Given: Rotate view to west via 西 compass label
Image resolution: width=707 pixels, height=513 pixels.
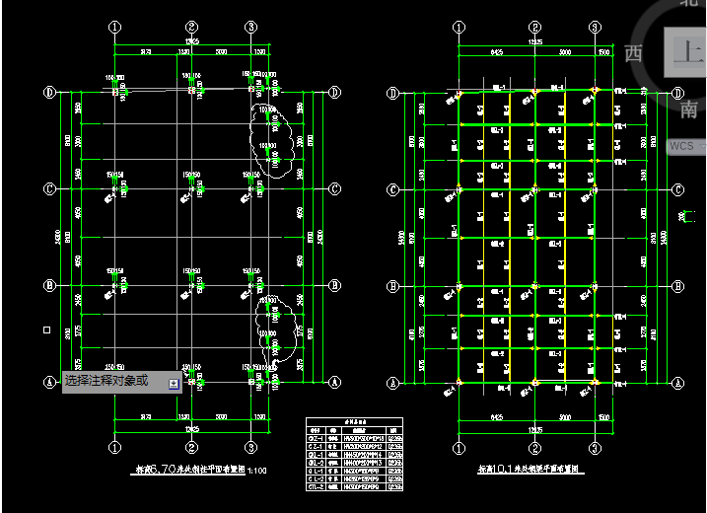Looking at the screenshot, I should (633, 53).
